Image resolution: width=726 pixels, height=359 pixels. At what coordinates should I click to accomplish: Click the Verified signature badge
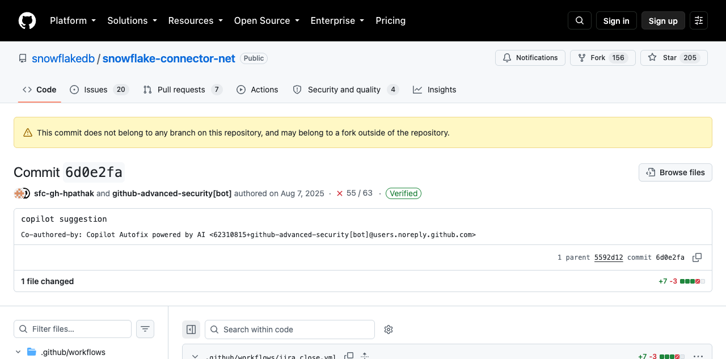point(403,193)
